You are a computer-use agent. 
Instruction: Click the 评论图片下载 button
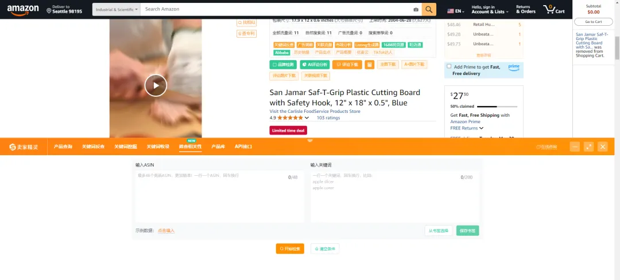pos(284,76)
